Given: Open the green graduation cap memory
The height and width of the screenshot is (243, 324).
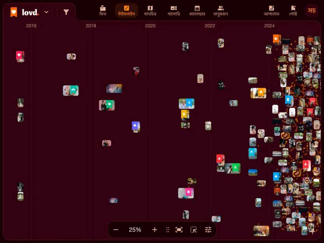Looking at the screenshot, I should 107,105.
